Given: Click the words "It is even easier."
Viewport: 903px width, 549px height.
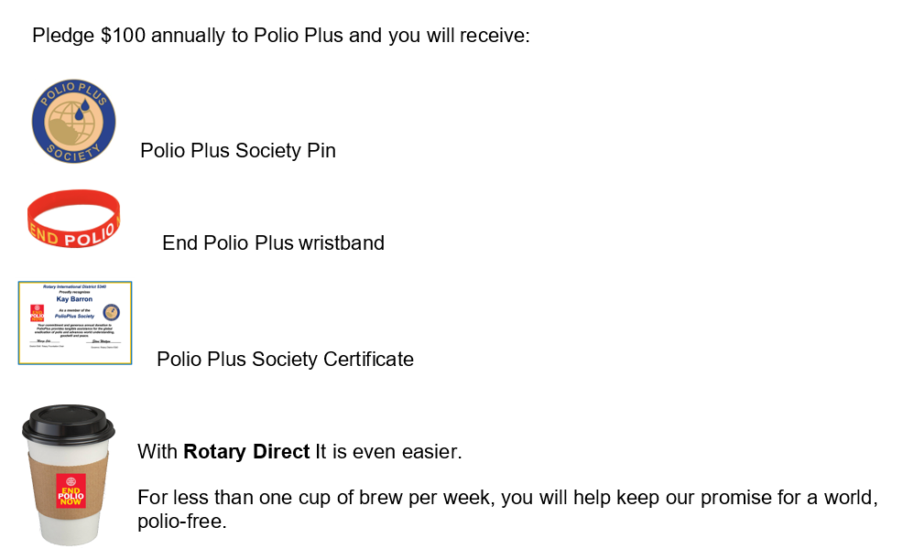Looking at the screenshot, I should click(388, 452).
